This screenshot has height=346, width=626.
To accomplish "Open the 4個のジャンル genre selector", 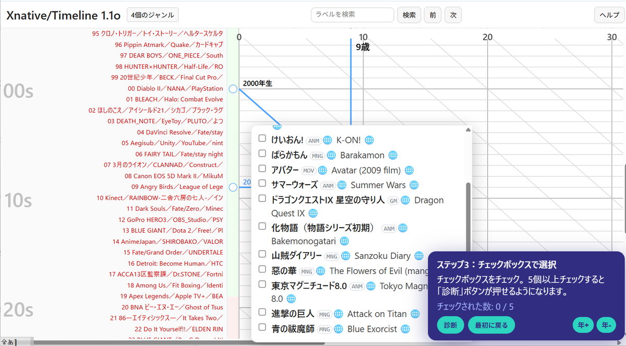I will [153, 15].
